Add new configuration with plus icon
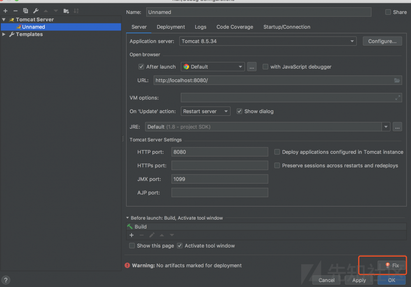The height and width of the screenshot is (287, 411). 5,11
